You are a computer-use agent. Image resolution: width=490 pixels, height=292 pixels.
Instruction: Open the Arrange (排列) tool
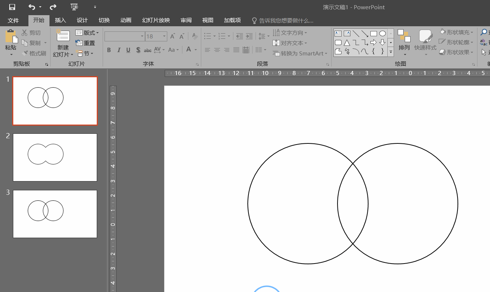(404, 41)
